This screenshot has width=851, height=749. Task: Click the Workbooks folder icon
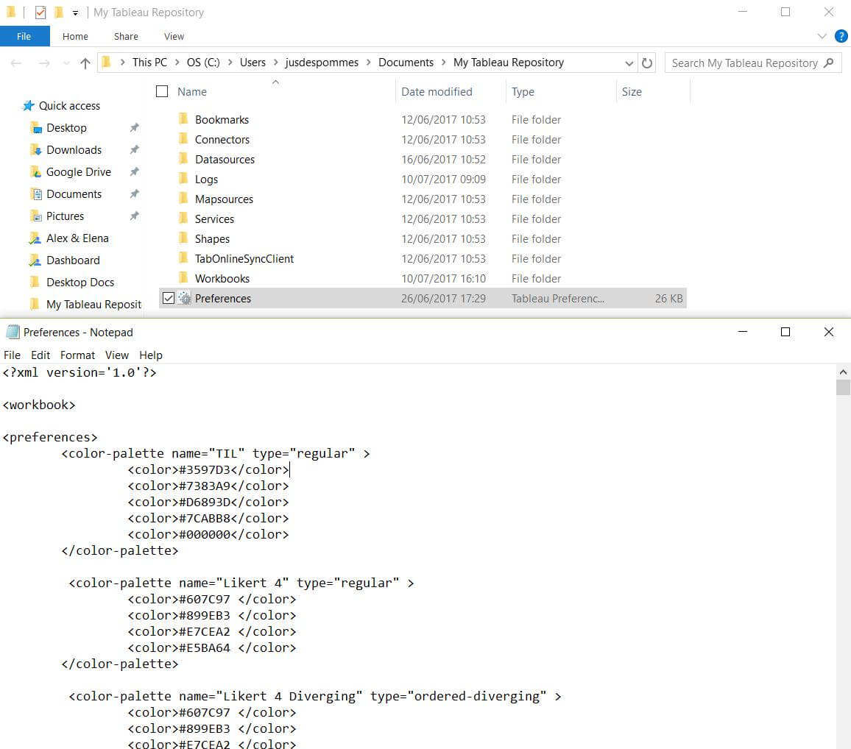(184, 279)
